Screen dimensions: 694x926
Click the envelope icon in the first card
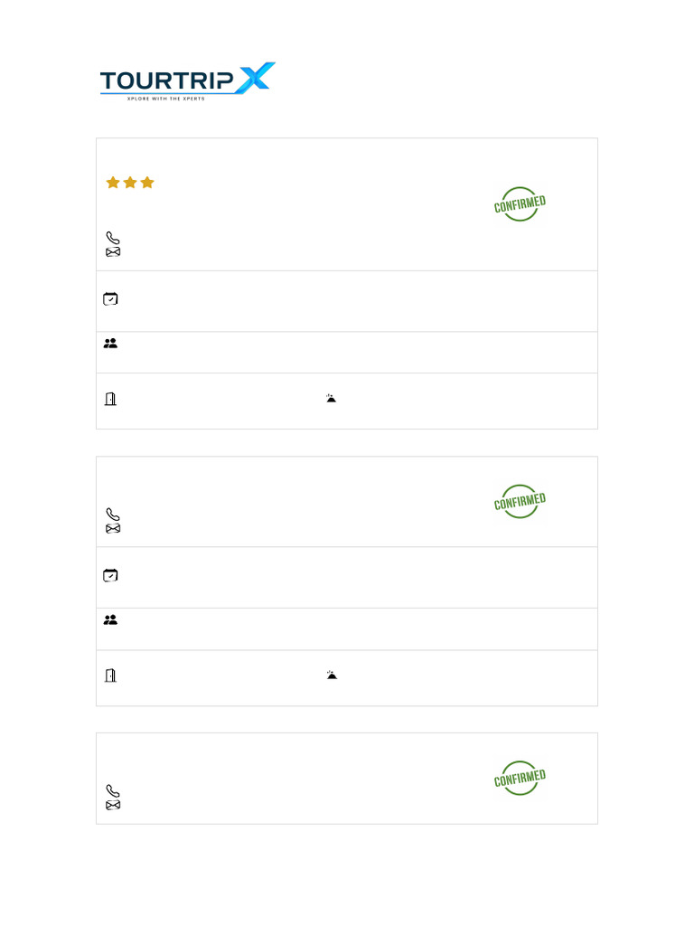(113, 251)
